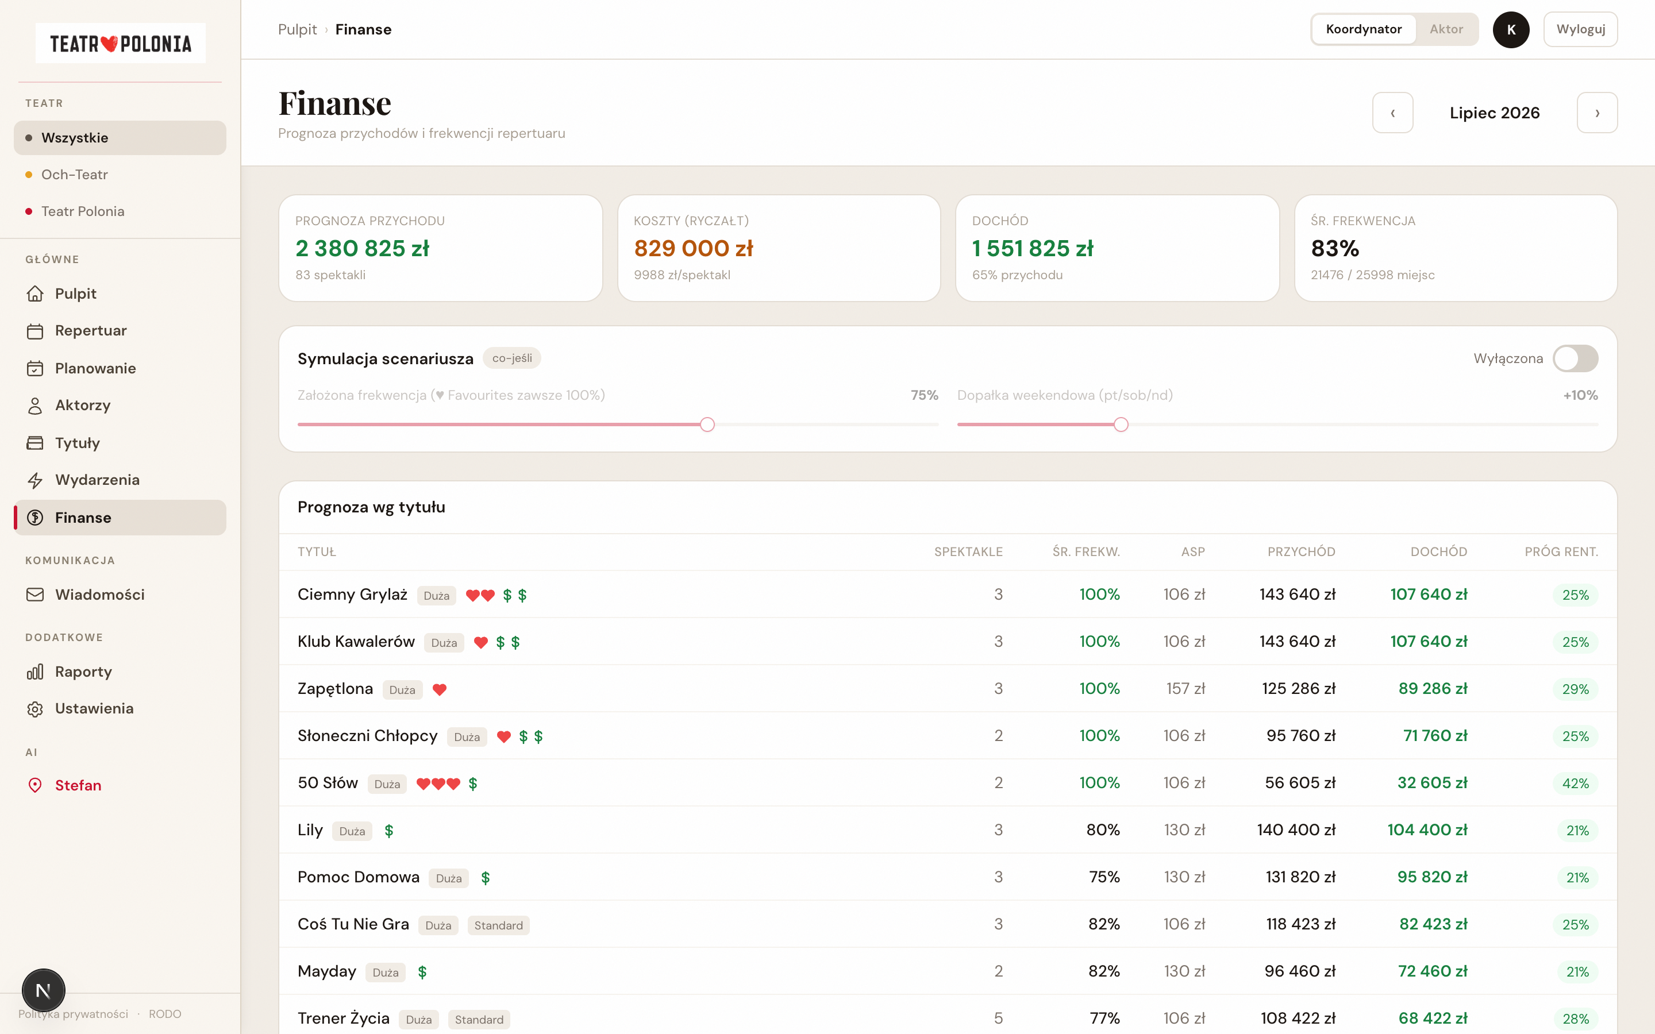Click the heart icon on Klub Kawalerów

point(481,643)
